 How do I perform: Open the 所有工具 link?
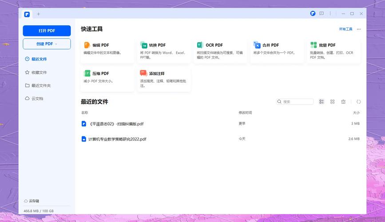346,29
